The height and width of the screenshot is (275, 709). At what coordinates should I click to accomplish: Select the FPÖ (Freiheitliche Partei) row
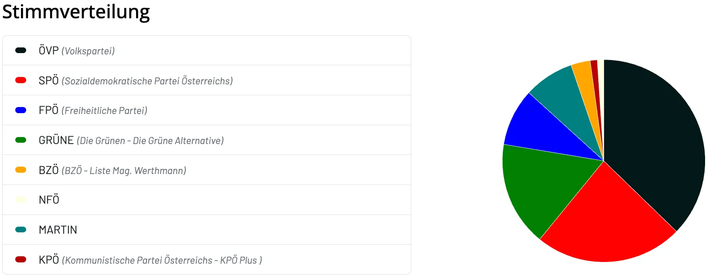[x=207, y=110]
